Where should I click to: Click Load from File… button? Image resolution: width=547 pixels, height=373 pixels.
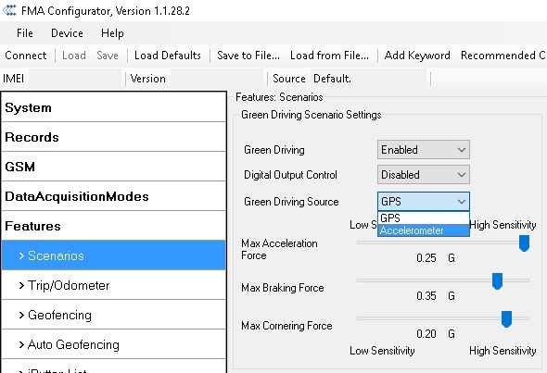pyautogui.click(x=329, y=56)
